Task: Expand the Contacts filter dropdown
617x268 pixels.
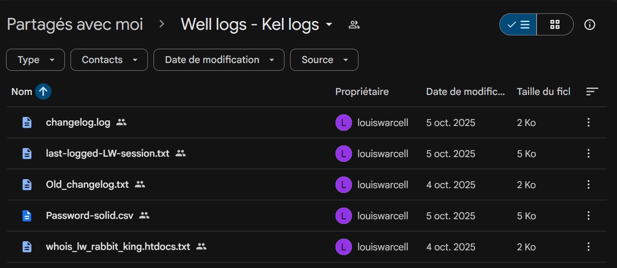Action: point(109,60)
